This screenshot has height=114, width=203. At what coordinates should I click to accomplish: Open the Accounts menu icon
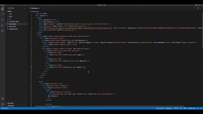3,99
